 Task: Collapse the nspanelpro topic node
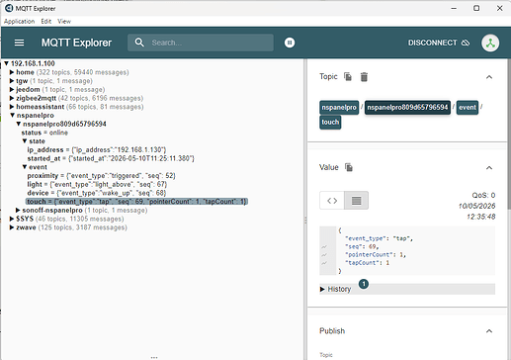point(12,115)
